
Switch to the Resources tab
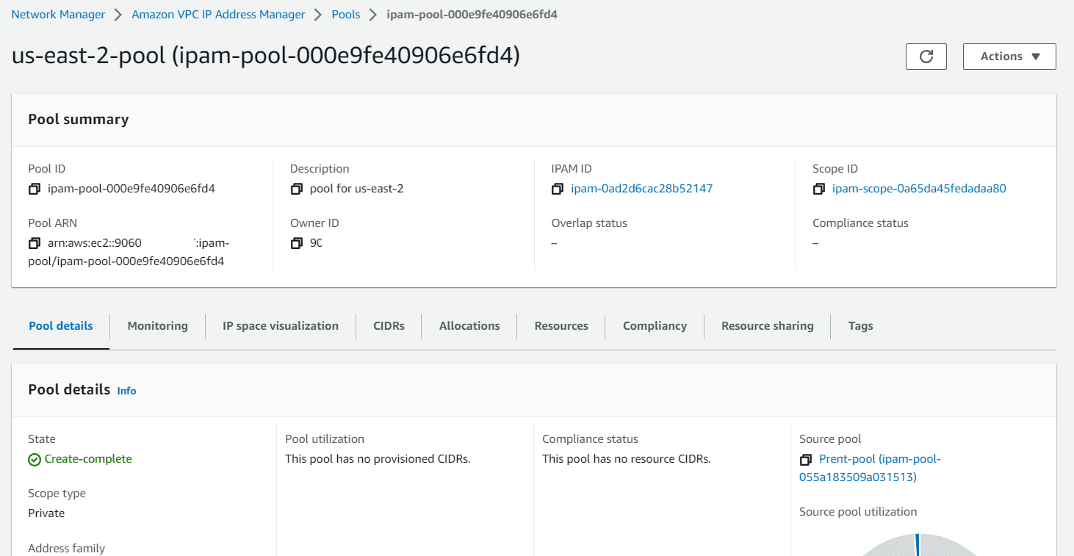561,326
